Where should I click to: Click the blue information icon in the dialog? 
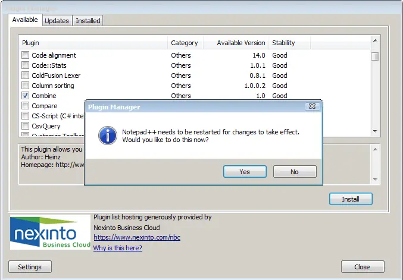click(108, 136)
